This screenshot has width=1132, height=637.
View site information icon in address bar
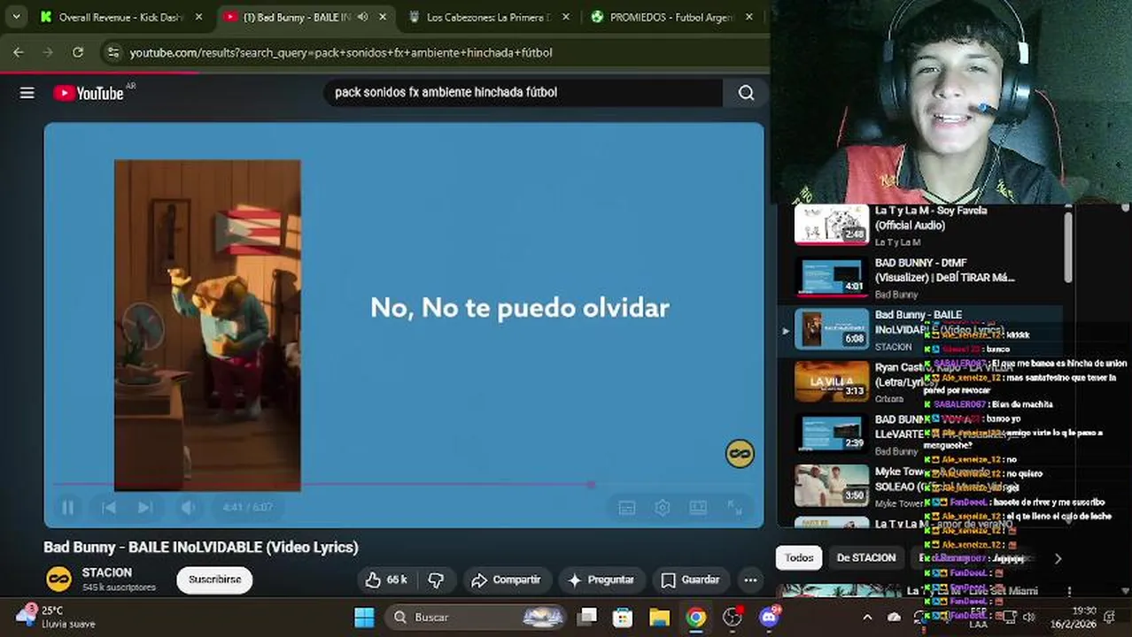(x=112, y=52)
